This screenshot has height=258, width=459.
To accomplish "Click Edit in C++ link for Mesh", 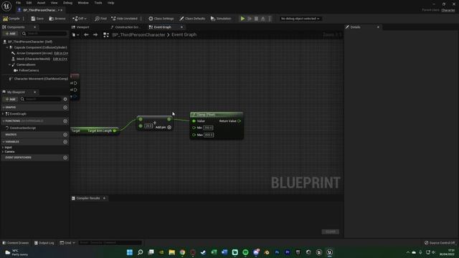I will coord(60,59).
